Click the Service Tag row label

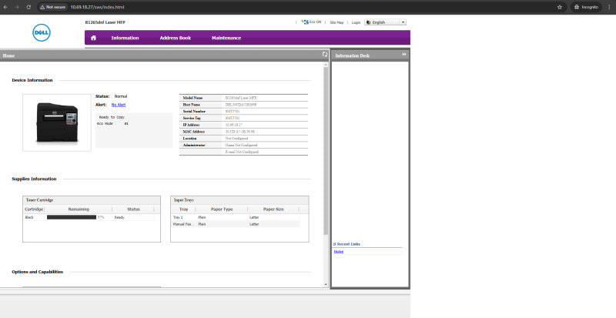pyautogui.click(x=192, y=119)
